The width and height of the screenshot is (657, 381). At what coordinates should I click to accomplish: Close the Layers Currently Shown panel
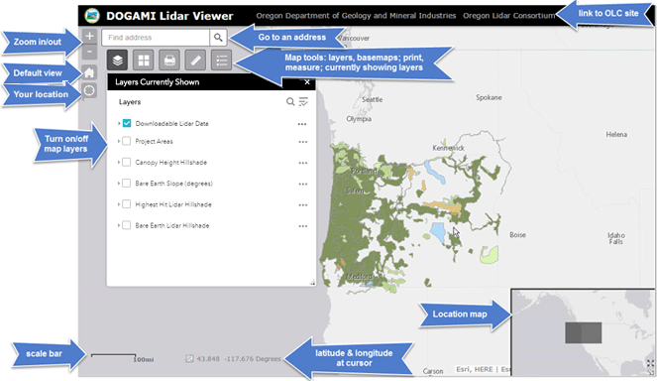click(x=307, y=82)
